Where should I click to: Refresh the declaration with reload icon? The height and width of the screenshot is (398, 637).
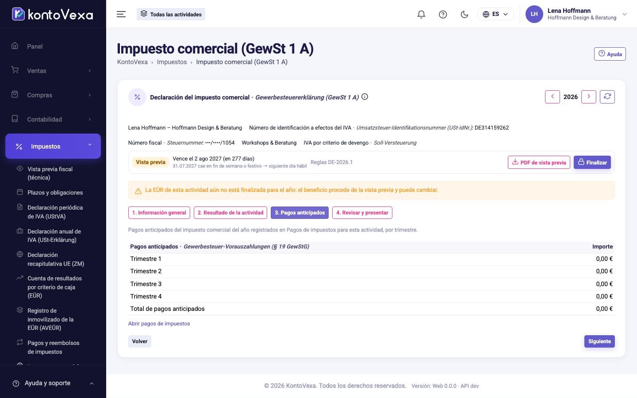[x=607, y=97]
